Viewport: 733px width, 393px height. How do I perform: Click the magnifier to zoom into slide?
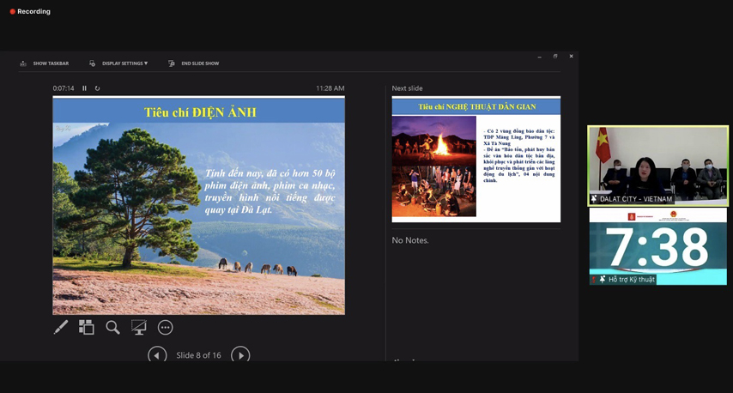(112, 327)
